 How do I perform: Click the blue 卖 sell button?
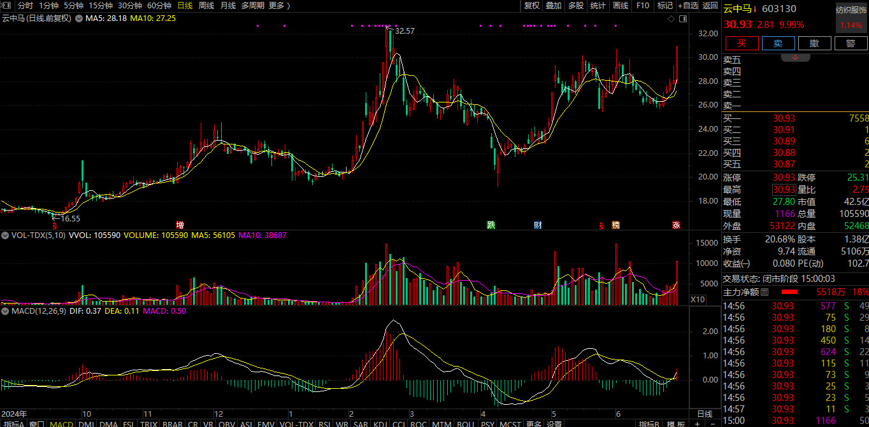(x=778, y=43)
